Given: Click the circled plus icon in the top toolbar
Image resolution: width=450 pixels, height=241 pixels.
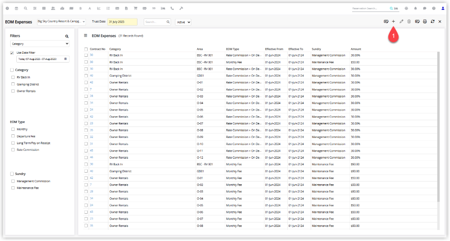Looking at the screenshot, I should [7, 8].
